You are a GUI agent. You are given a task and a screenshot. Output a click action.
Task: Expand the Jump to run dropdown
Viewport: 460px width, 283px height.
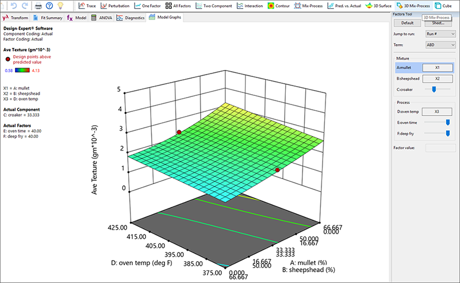tap(439, 34)
